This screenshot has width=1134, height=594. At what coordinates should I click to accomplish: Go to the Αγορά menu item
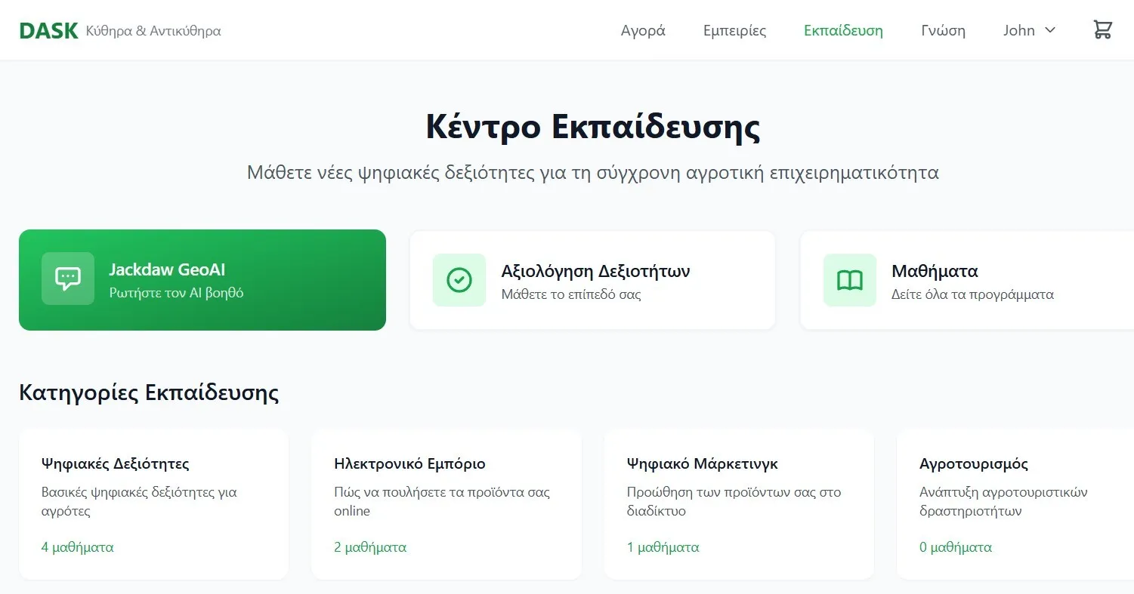coord(643,31)
